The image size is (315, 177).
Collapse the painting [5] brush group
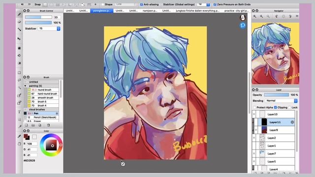(x=26, y=86)
